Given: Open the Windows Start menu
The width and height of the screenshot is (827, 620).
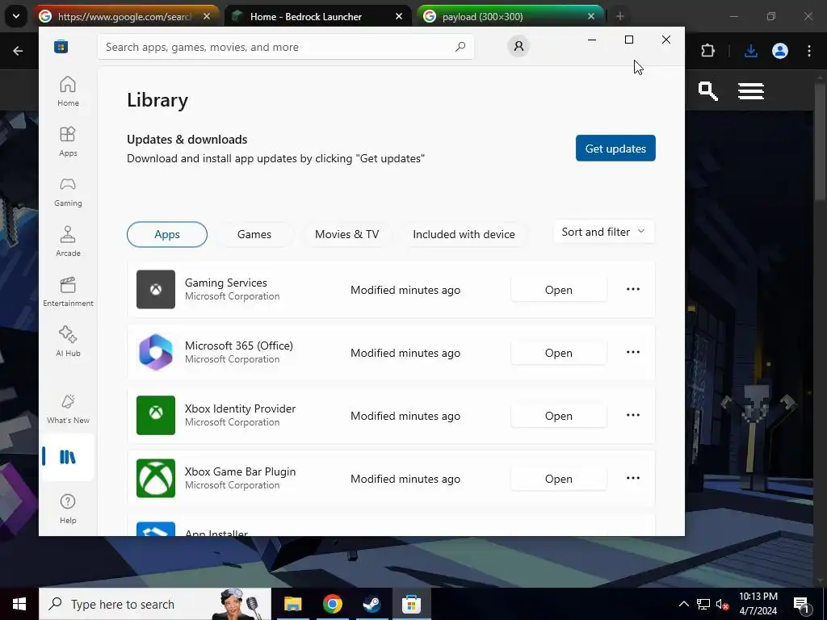Looking at the screenshot, I should (19, 604).
